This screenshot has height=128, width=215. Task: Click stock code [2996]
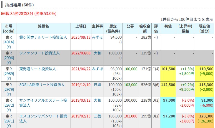9,58
